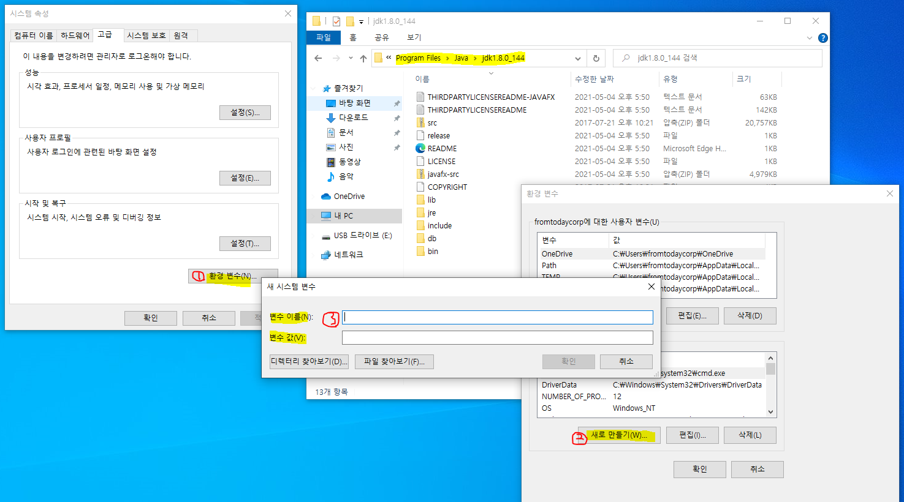This screenshot has height=502, width=904.
Task: Click the Up one level arrow
Action: coord(363,58)
